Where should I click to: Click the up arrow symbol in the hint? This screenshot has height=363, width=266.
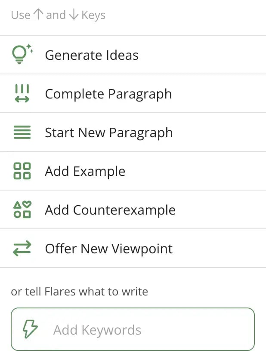click(38, 15)
